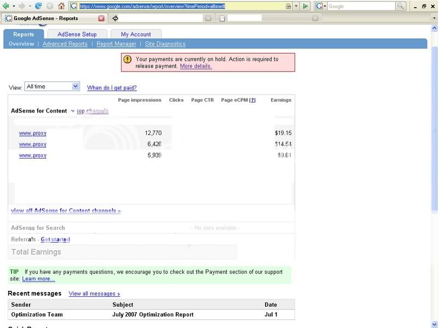The image size is (438, 328).
Task: Click the $19.15 earnings value
Action: [283, 133]
